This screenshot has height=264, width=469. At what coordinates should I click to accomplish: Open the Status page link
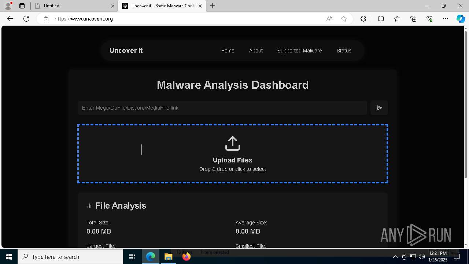pos(344,51)
